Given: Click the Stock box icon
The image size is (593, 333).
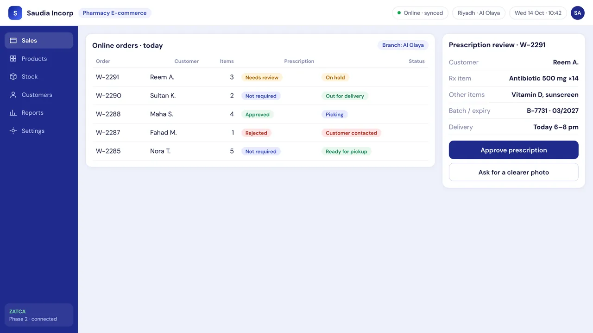Looking at the screenshot, I should click(x=13, y=77).
